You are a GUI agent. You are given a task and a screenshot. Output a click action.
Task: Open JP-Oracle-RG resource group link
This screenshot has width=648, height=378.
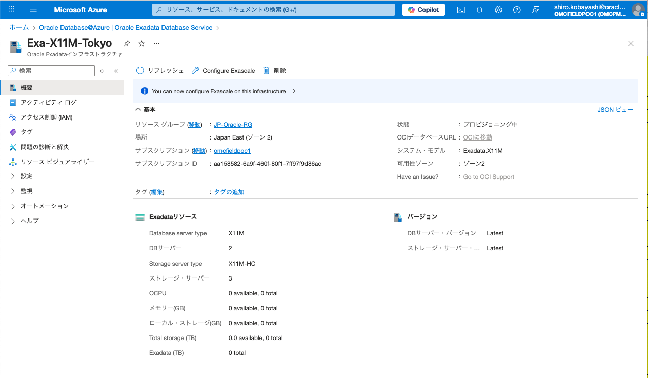(x=233, y=125)
